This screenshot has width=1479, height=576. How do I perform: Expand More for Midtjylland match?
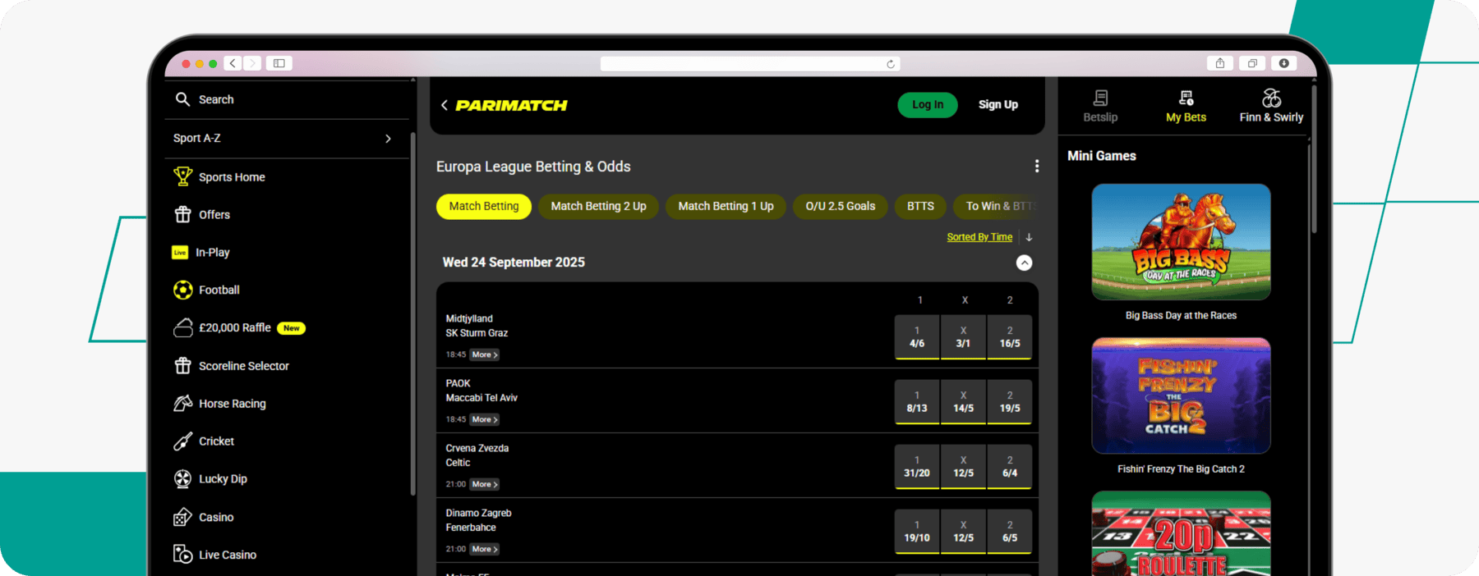click(x=485, y=354)
